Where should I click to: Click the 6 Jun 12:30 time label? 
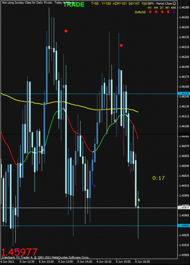point(27,262)
